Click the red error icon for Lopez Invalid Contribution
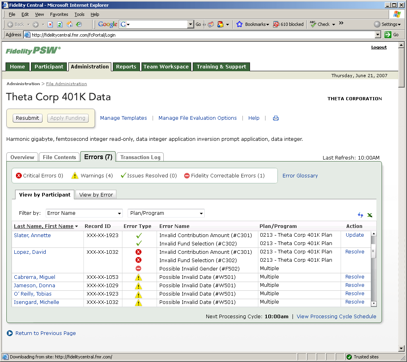 (138, 252)
